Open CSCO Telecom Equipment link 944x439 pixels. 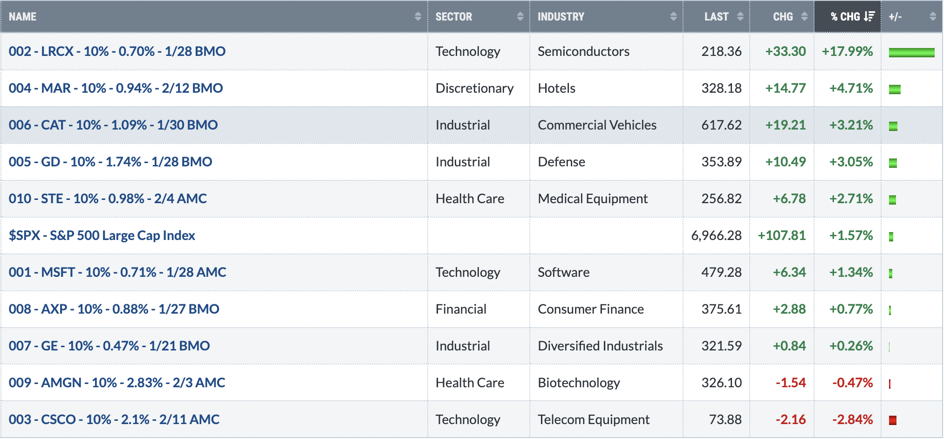tap(114, 419)
